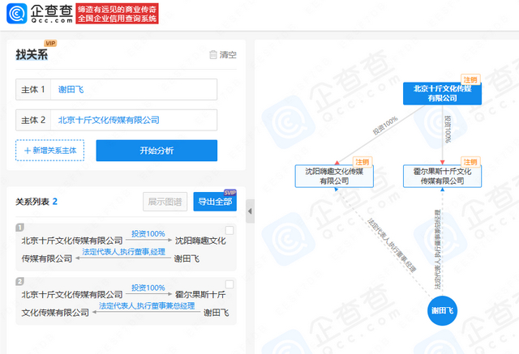The width and height of the screenshot is (519, 354).
Task: Click the 新增关系主体 add button
Action: point(49,151)
